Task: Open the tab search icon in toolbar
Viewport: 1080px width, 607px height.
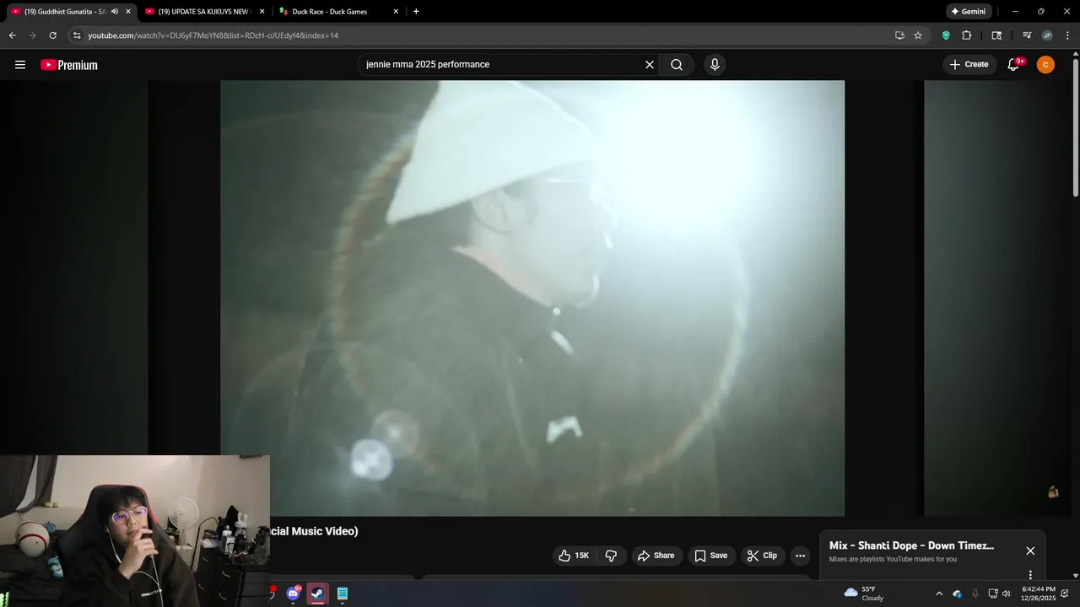Action: pos(996,35)
